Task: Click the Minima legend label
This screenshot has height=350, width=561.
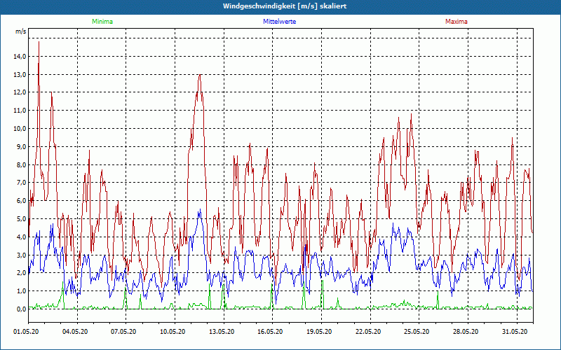Action: click(102, 22)
